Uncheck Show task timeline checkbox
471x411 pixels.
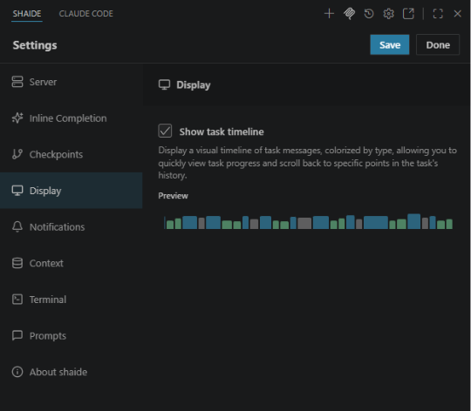165,131
